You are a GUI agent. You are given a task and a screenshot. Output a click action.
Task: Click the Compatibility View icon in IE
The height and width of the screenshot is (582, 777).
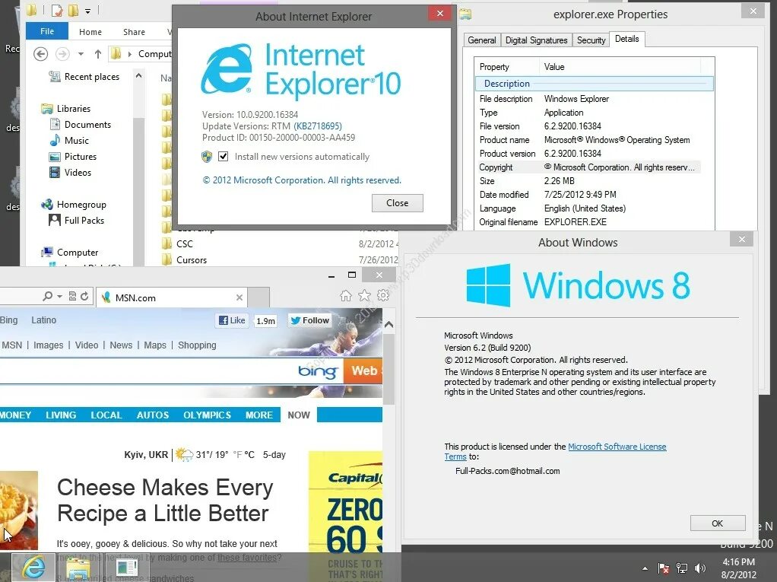coord(72,296)
